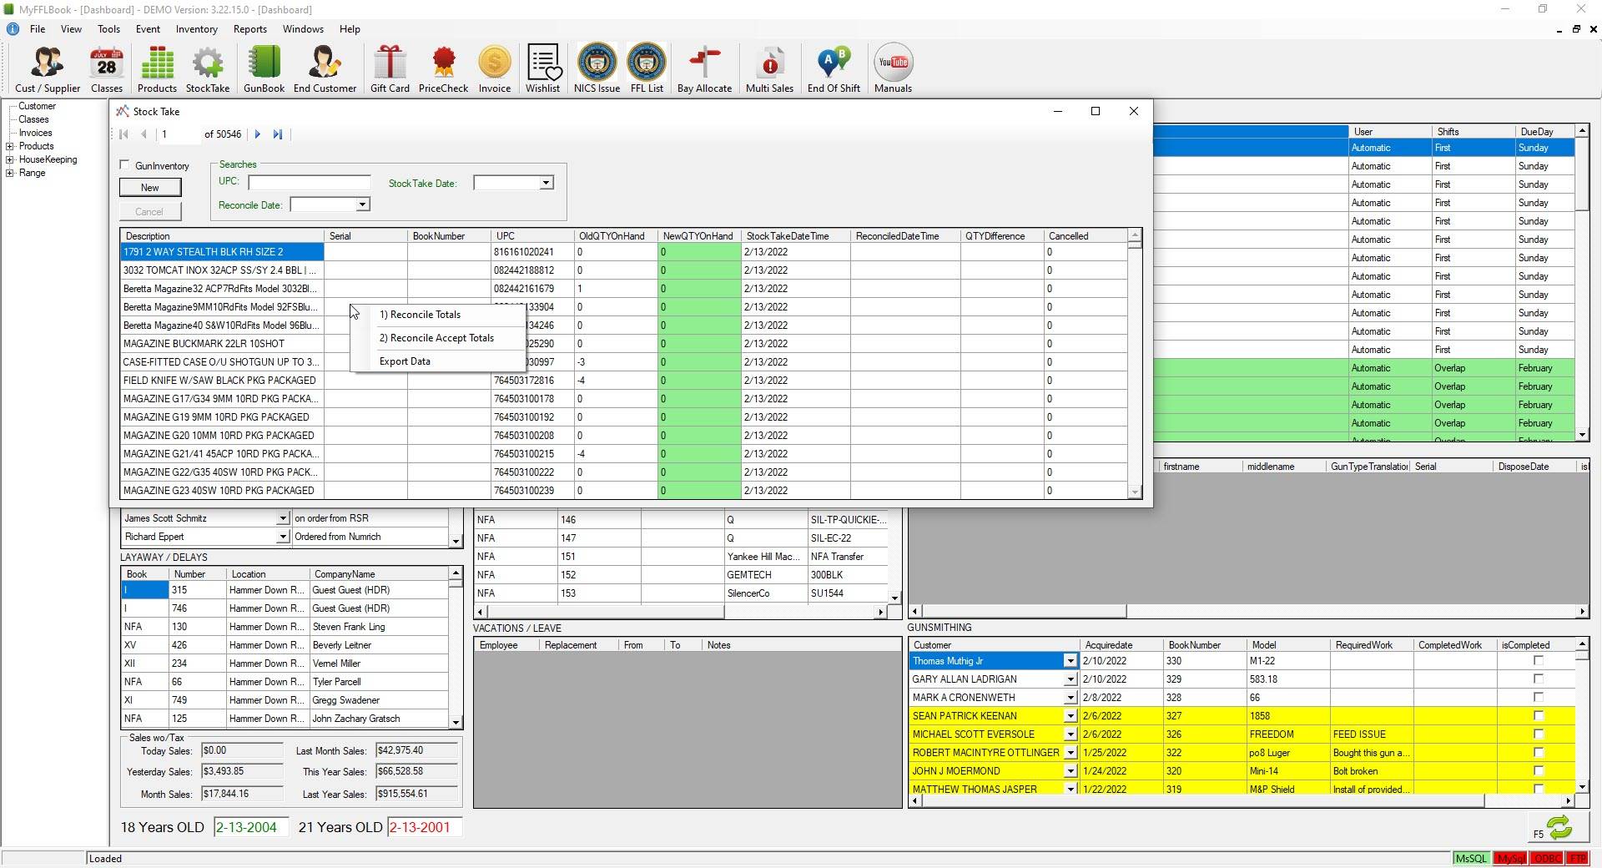This screenshot has width=1602, height=868.
Task: Select the Customer tree item
Action: 37,106
